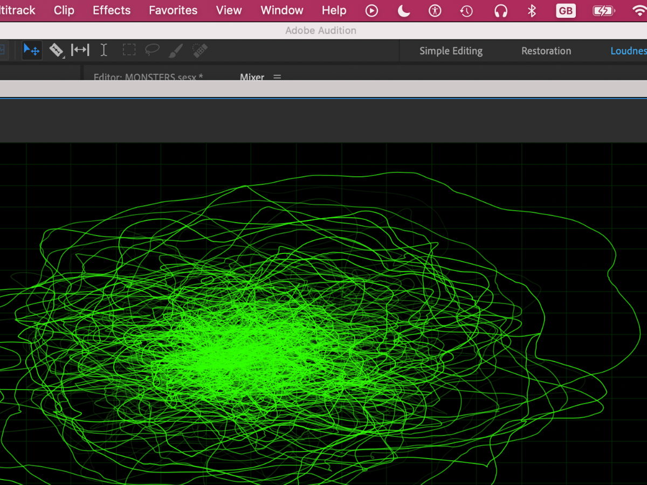This screenshot has height=485, width=647.
Task: Select the Slip tool
Action: [80, 51]
